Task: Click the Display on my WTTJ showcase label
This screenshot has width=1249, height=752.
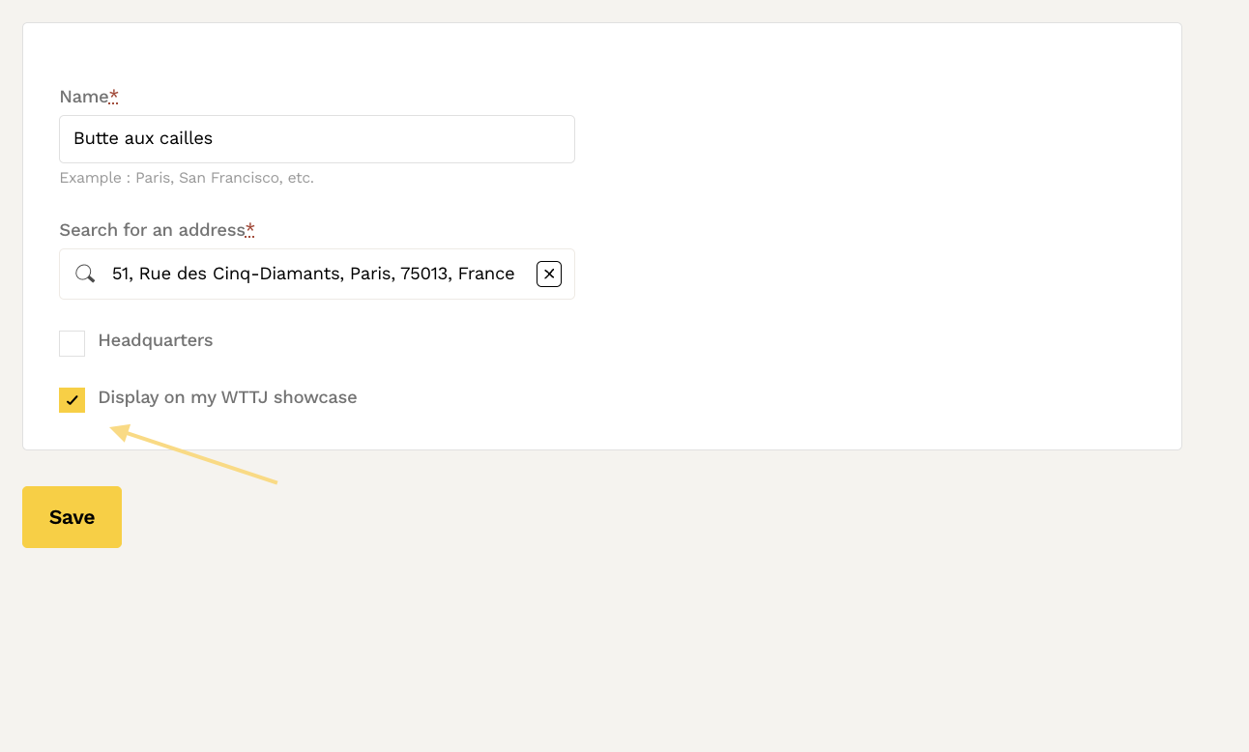Action: [x=227, y=397]
